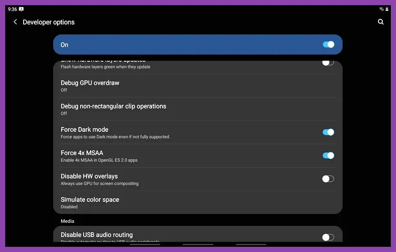This screenshot has height=252, width=396.
Task: Tap the 'Force apps to use Dark mode' description
Action: [x=115, y=137]
